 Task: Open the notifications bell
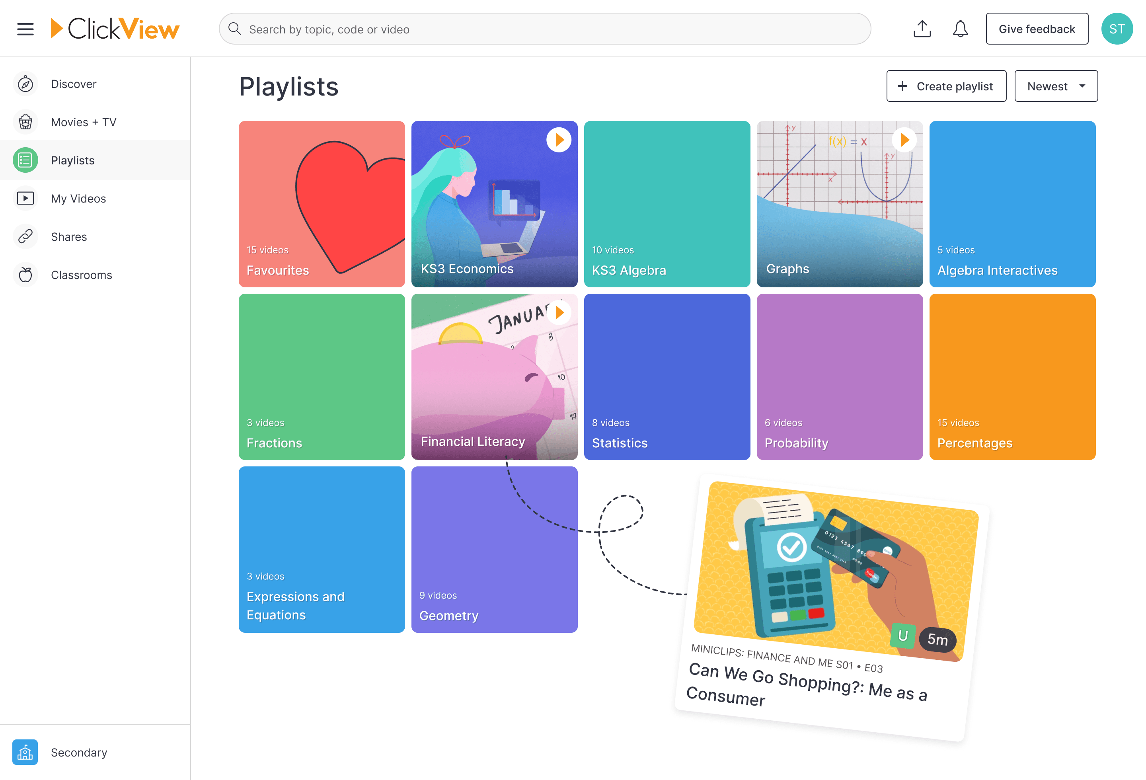click(960, 29)
